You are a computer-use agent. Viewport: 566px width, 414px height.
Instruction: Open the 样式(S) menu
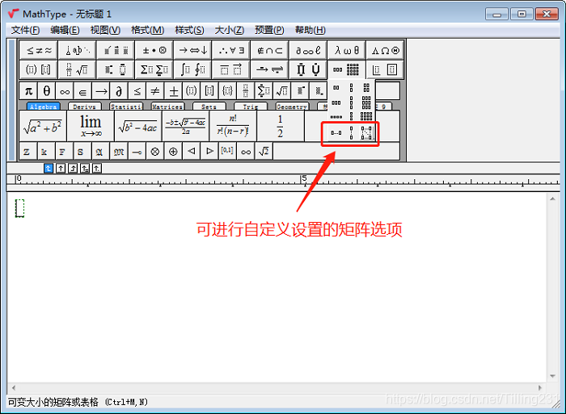coord(189,30)
